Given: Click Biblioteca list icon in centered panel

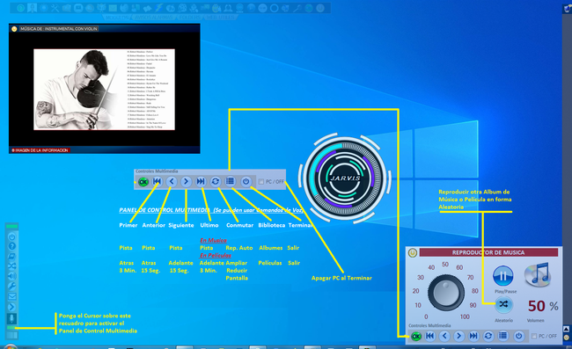Looking at the screenshot, I should click(230, 181).
